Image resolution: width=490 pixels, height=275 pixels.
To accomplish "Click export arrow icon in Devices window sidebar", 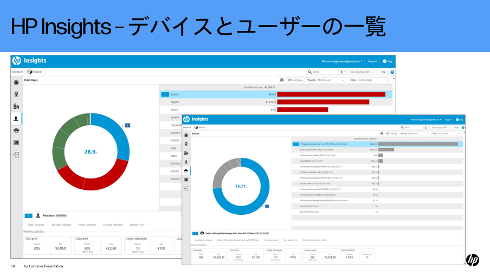I will (186, 189).
